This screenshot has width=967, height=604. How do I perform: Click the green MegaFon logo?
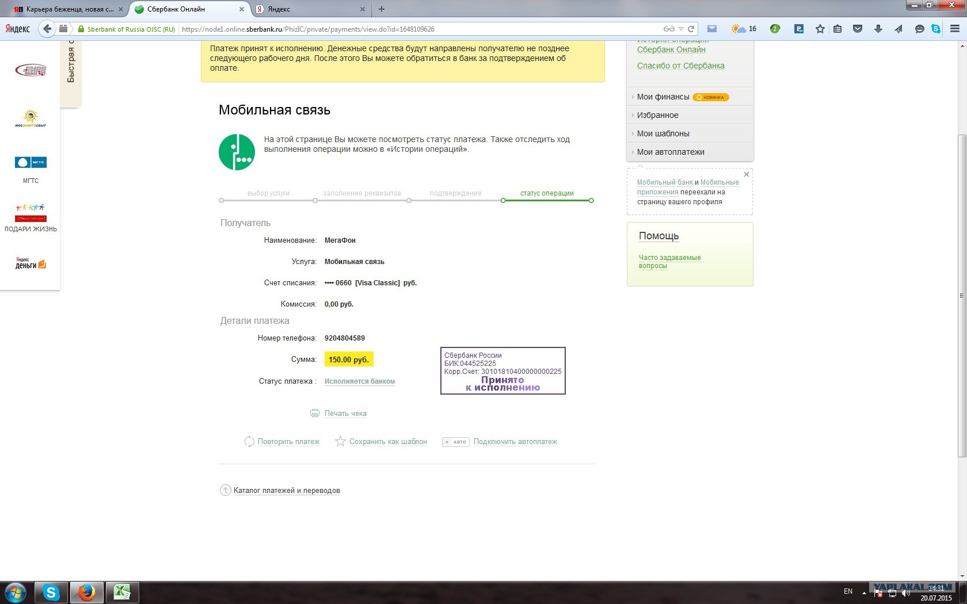(x=237, y=152)
